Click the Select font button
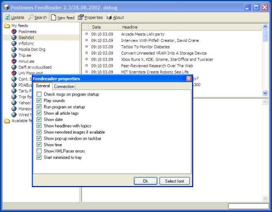 click(x=175, y=181)
